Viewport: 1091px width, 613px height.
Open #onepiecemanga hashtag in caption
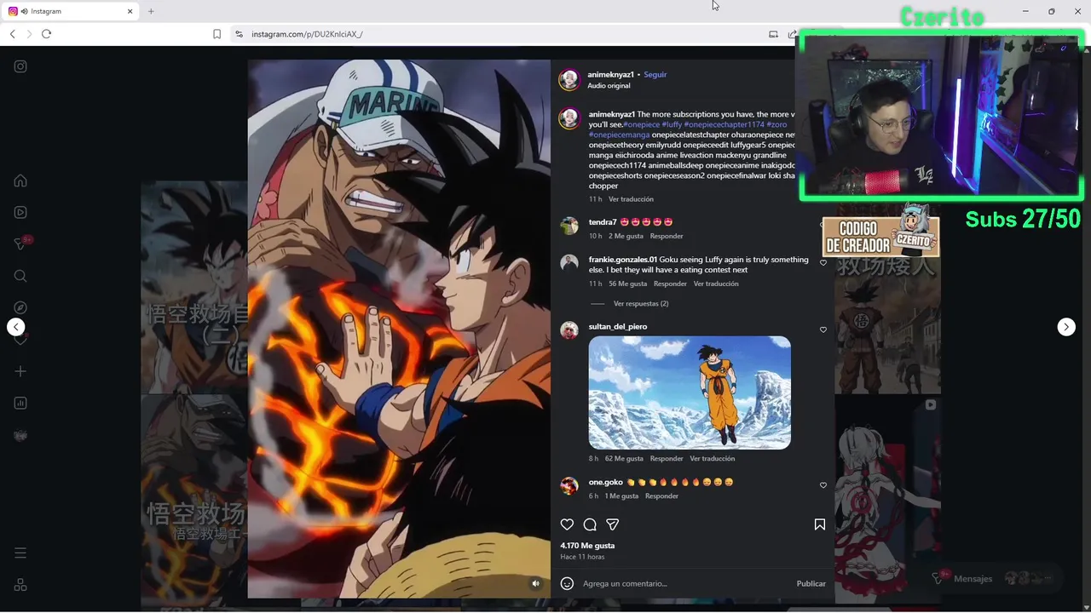click(619, 135)
